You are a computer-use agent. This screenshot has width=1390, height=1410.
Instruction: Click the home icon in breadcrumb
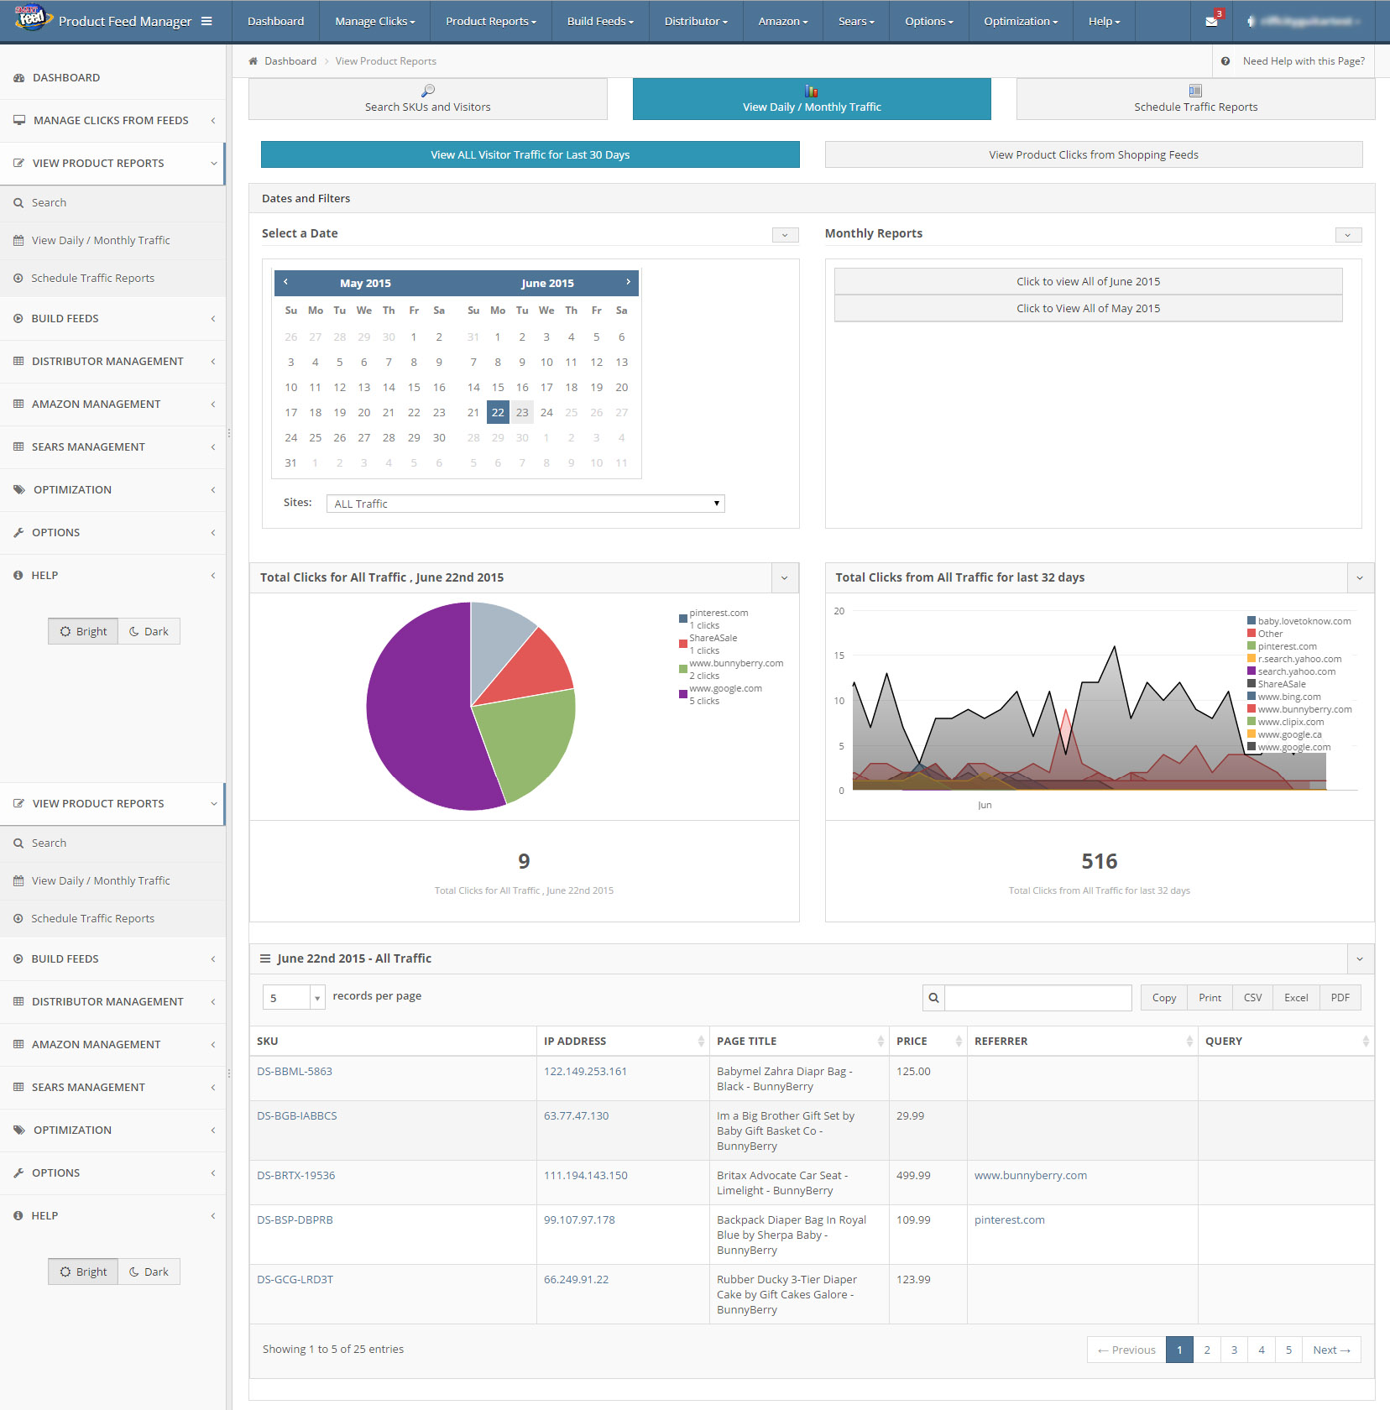(253, 61)
